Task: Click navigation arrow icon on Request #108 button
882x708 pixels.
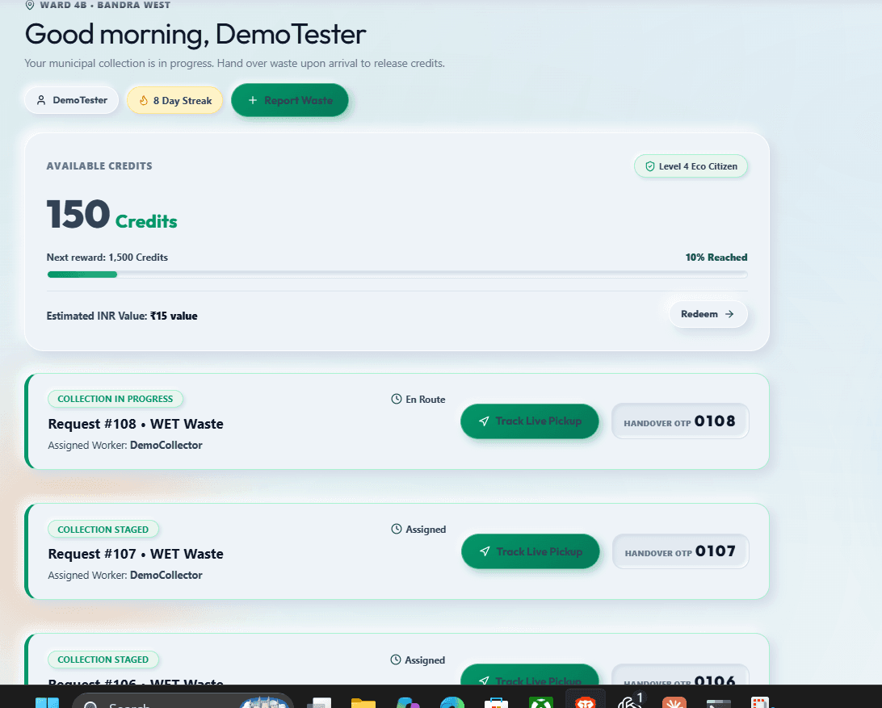Action: tap(484, 421)
